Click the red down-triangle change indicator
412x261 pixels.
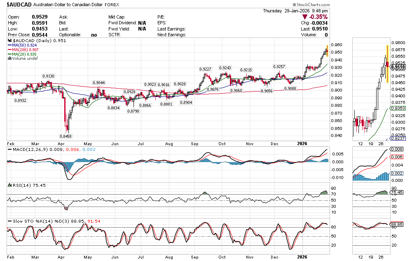305,17
